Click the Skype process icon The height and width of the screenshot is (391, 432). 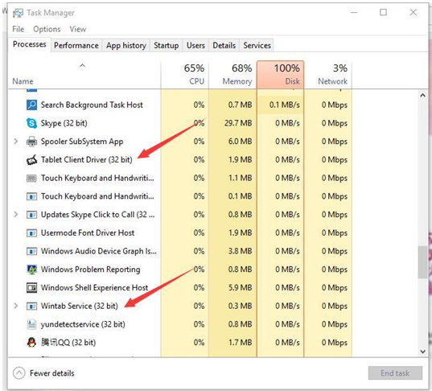tap(31, 123)
